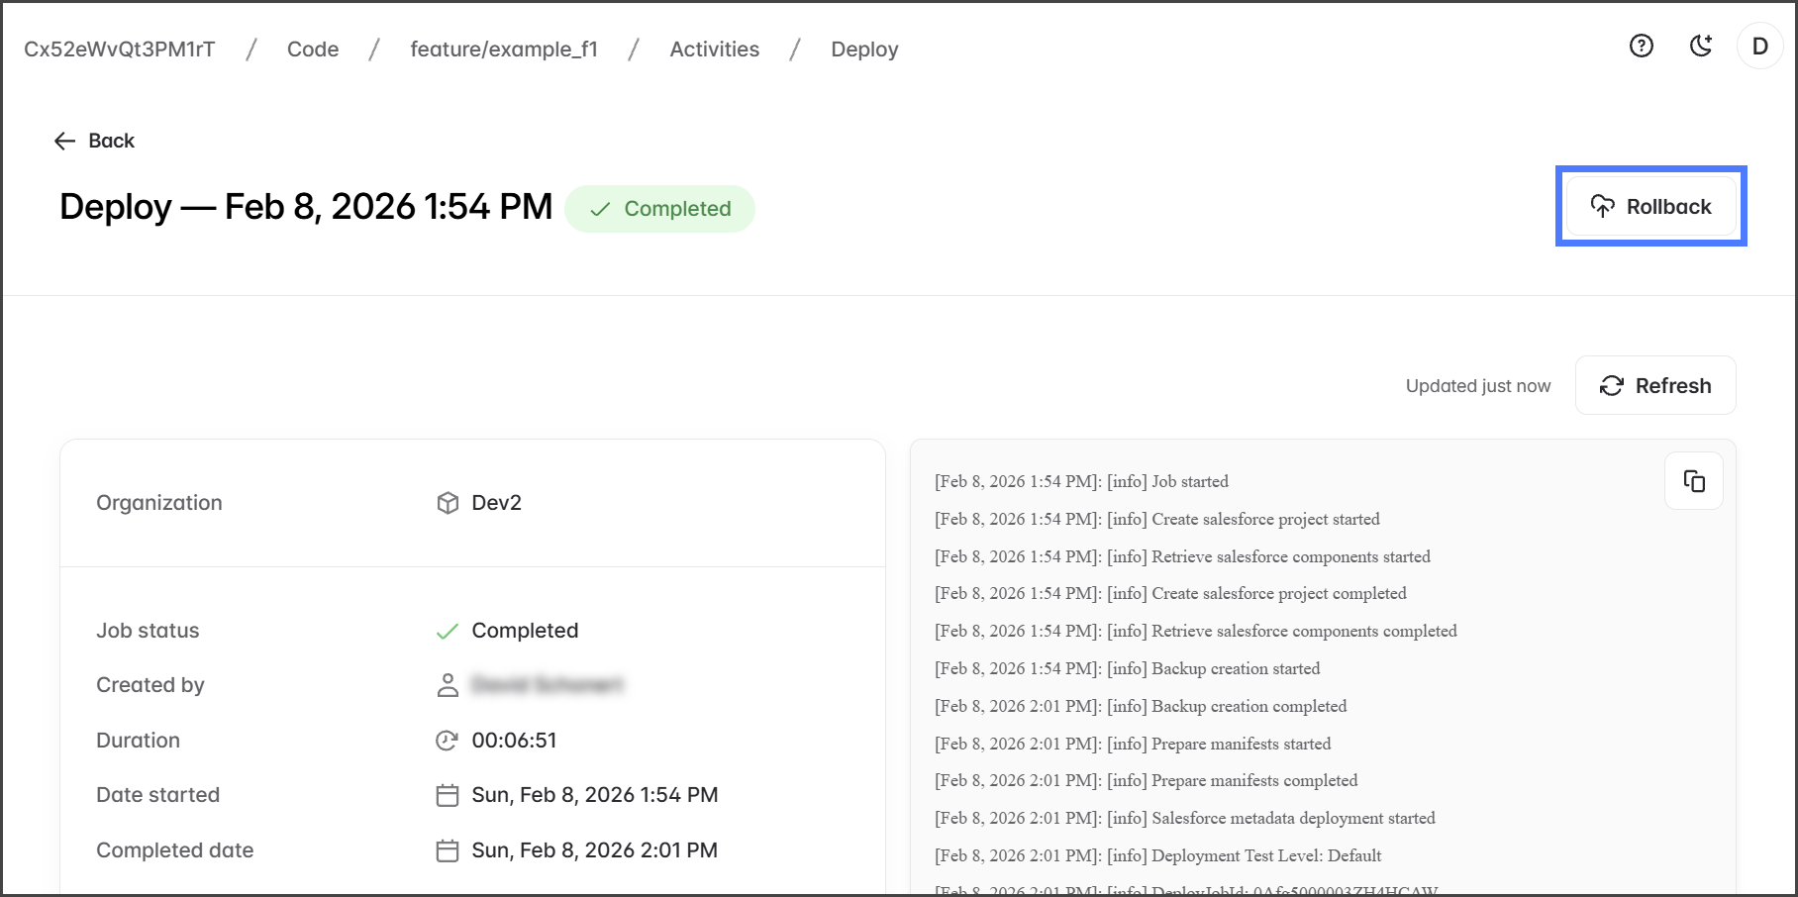Click the help question mark icon
This screenshot has height=897, width=1798.
coord(1641,46)
